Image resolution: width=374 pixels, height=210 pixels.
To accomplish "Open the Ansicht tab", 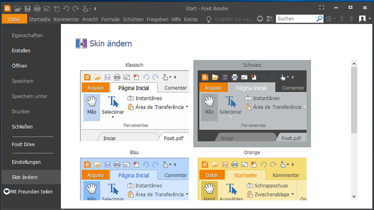I will pyautogui.click(x=90, y=19).
